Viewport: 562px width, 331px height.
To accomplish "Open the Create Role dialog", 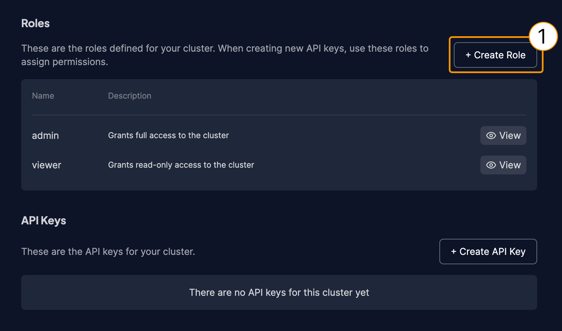I will pyautogui.click(x=495, y=55).
